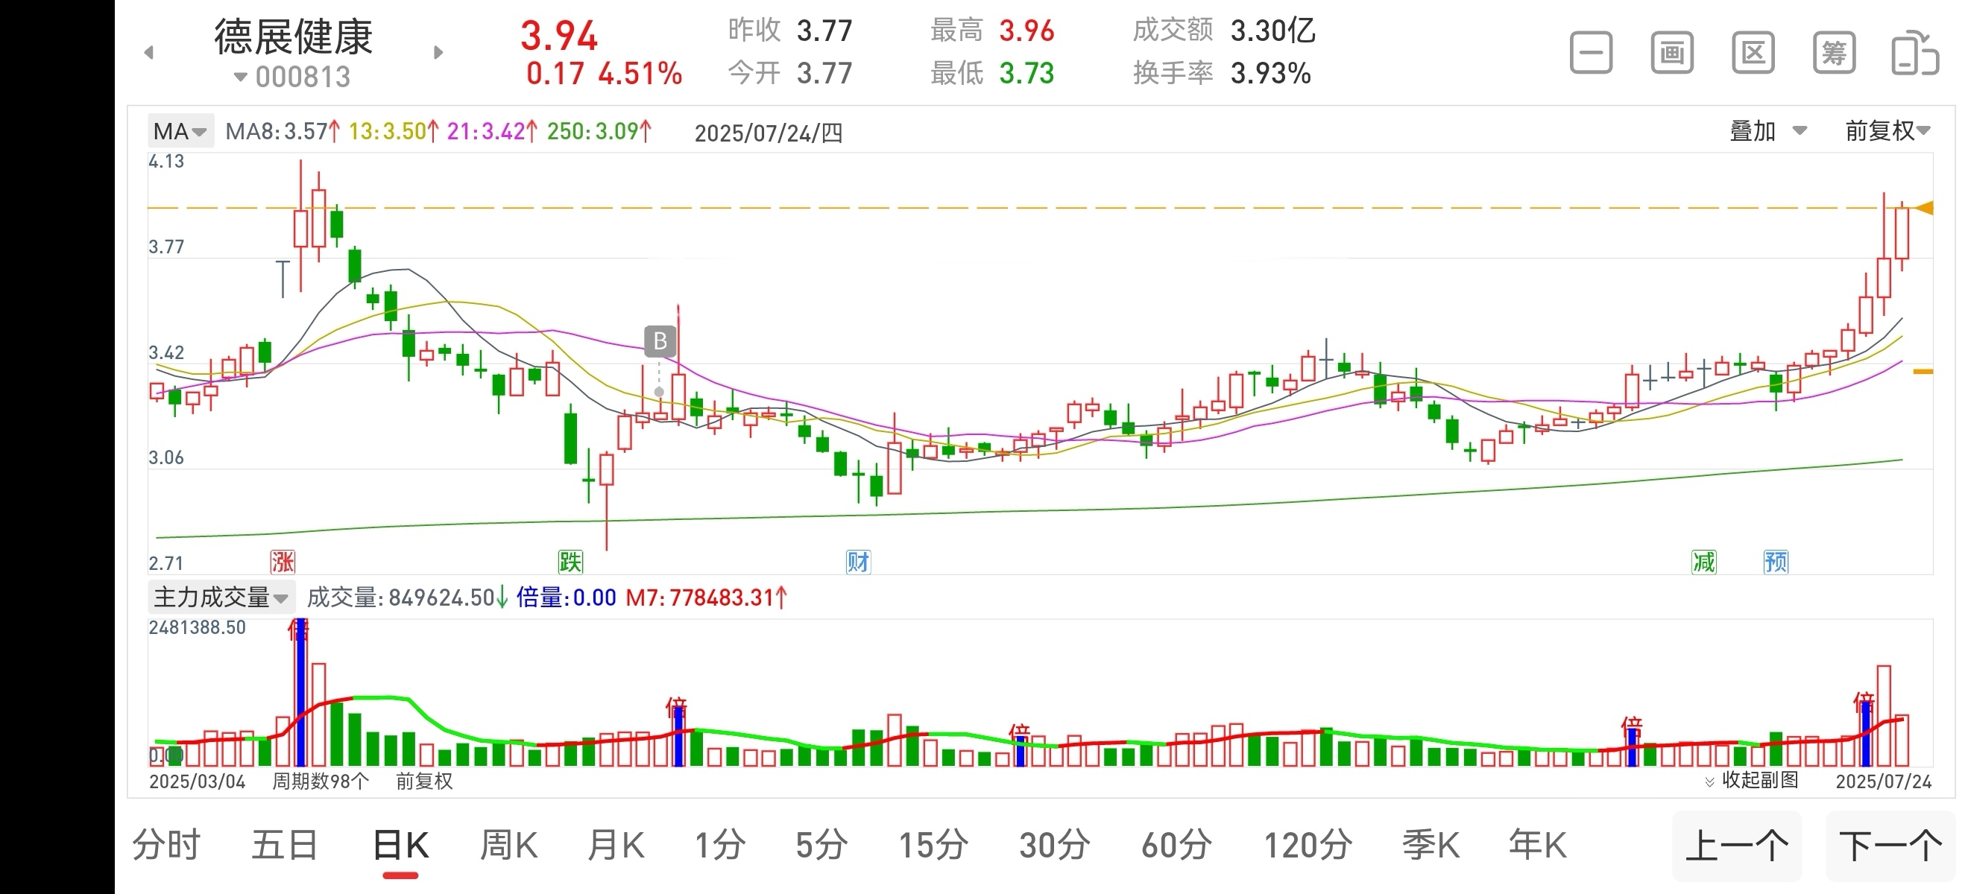Switch to 5分 chart tab
The image size is (1968, 894).
821,845
